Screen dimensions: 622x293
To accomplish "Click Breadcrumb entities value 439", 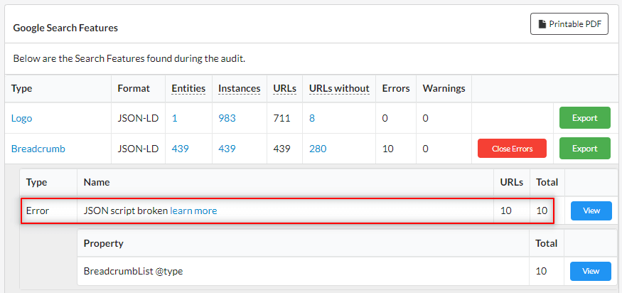I will click(180, 149).
